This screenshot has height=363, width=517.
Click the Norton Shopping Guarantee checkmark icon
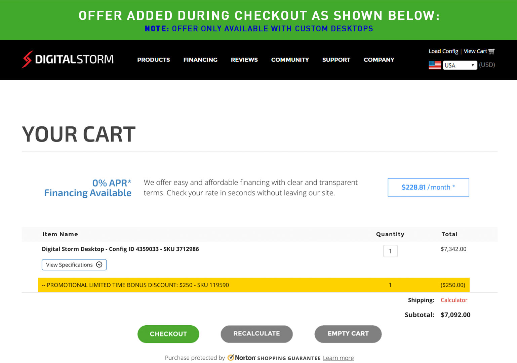231,358
